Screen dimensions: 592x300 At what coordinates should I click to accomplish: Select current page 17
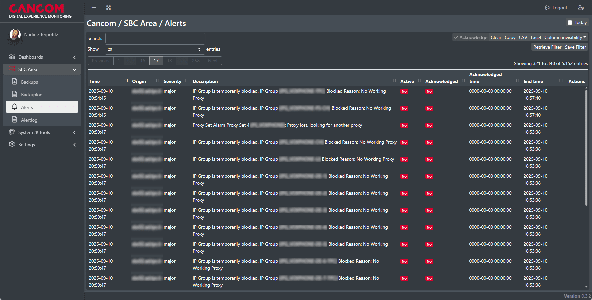pos(156,61)
